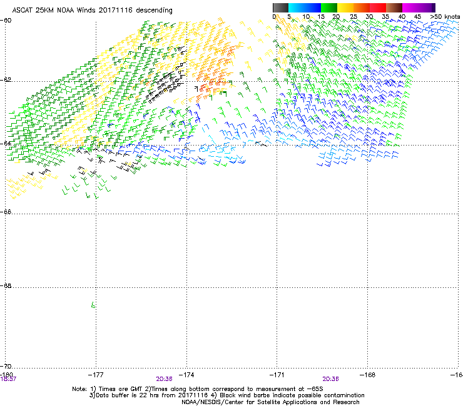The image size is (463, 406).
Task: Click the '-174' longitude axis label
Action: 186,375
